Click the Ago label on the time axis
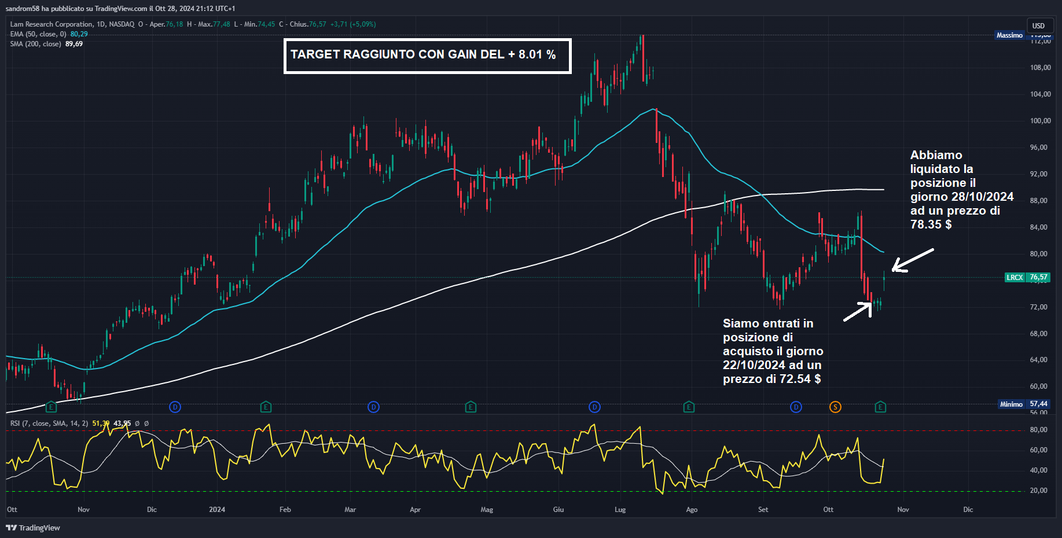 pyautogui.click(x=692, y=510)
